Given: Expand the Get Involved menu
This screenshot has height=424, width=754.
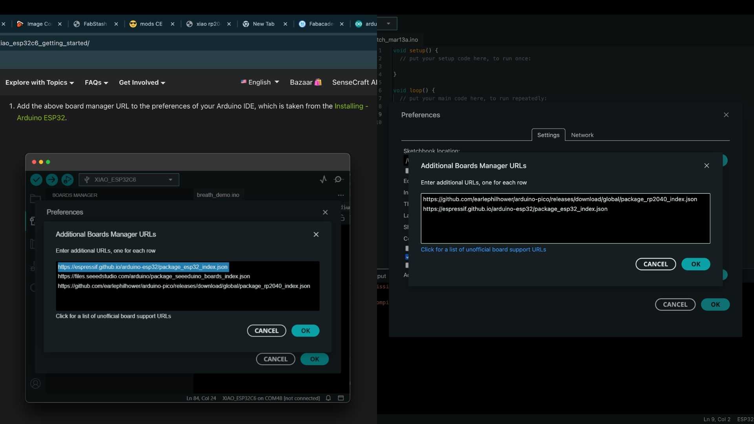Looking at the screenshot, I should [x=142, y=82].
